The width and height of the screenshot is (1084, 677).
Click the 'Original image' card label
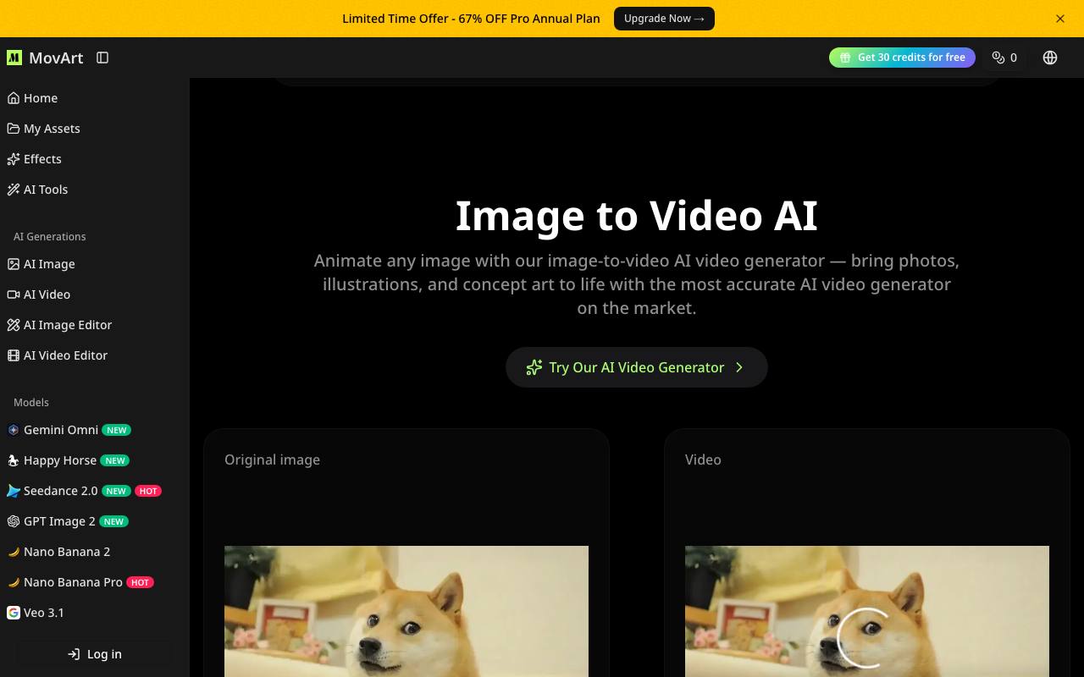coord(272,460)
